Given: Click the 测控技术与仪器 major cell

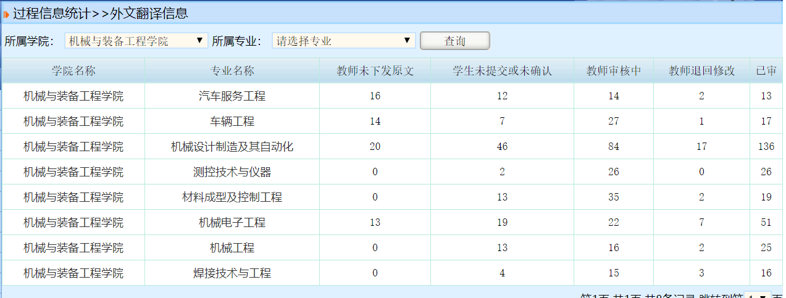Looking at the screenshot, I should pos(232,172).
